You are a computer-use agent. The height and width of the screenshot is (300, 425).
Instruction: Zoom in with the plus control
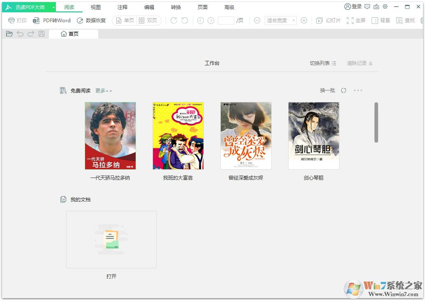(x=304, y=20)
